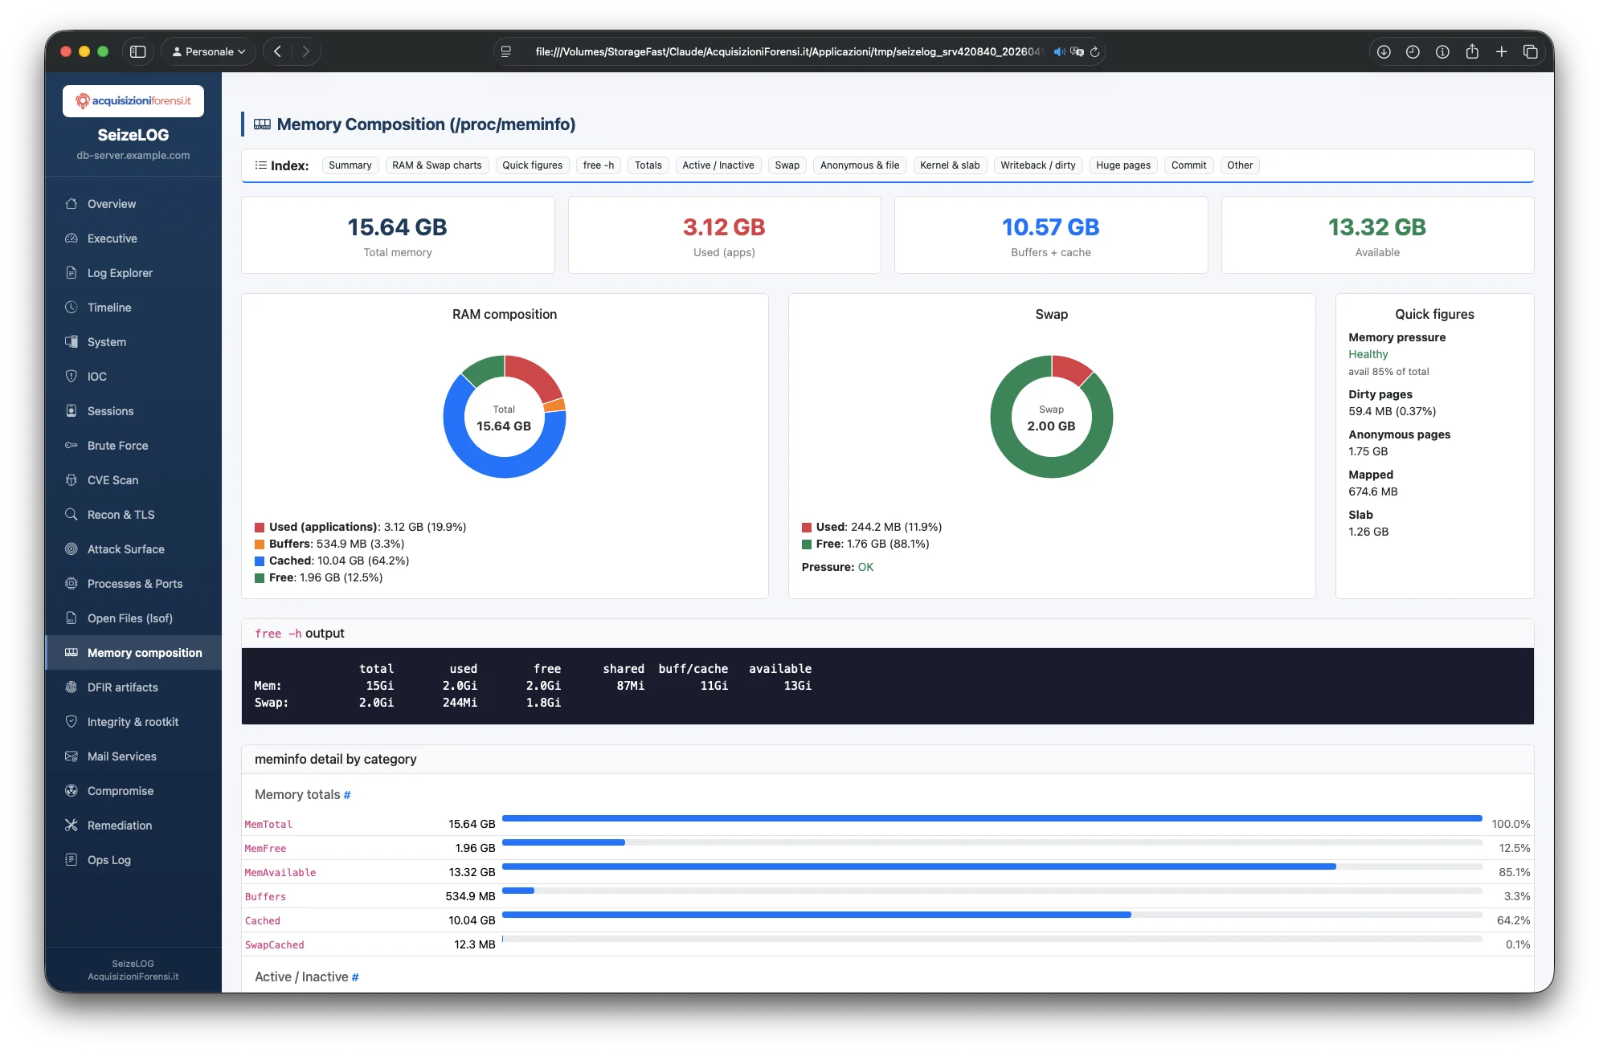Click the red Used applications legend swatch

(x=260, y=528)
